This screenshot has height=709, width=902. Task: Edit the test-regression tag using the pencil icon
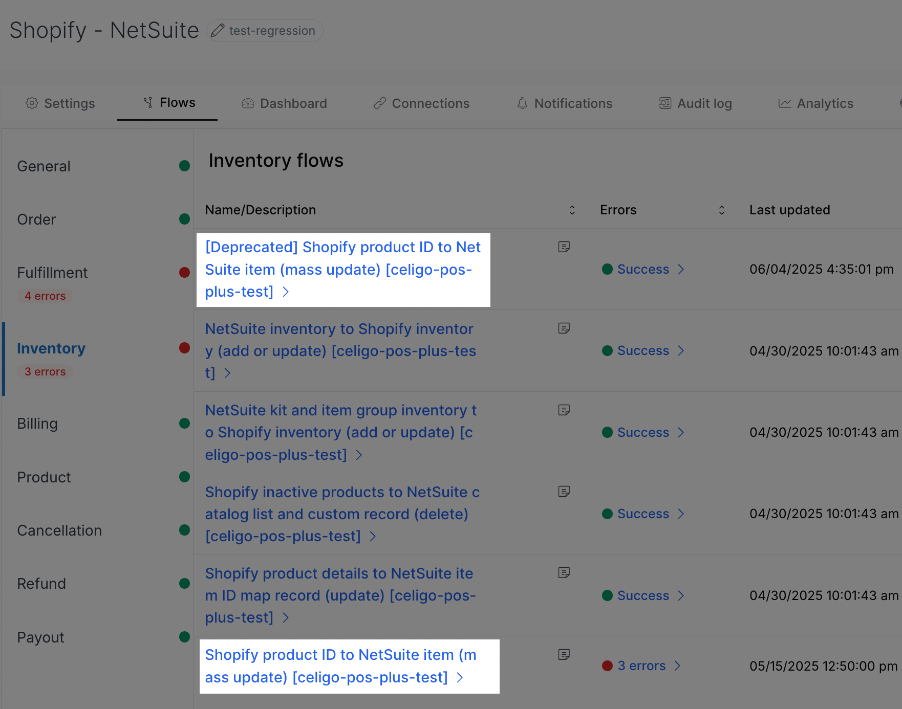[218, 30]
